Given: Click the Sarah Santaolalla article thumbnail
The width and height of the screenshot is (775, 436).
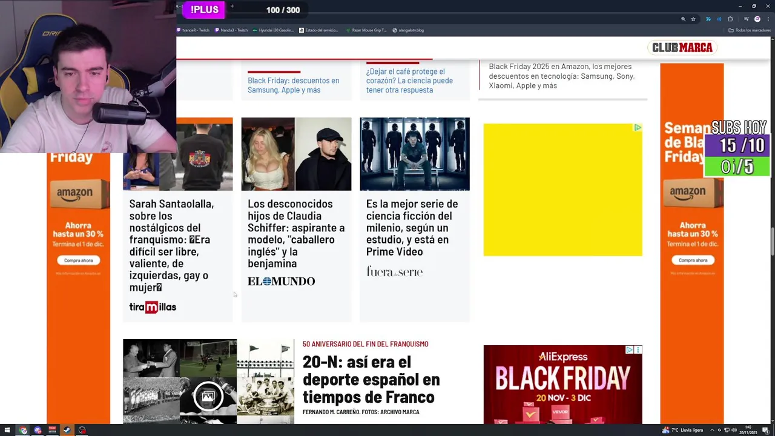Looking at the screenshot, I should click(x=177, y=154).
